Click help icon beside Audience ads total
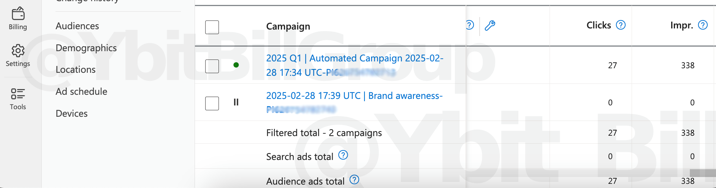The height and width of the screenshot is (188, 716). 354,180
